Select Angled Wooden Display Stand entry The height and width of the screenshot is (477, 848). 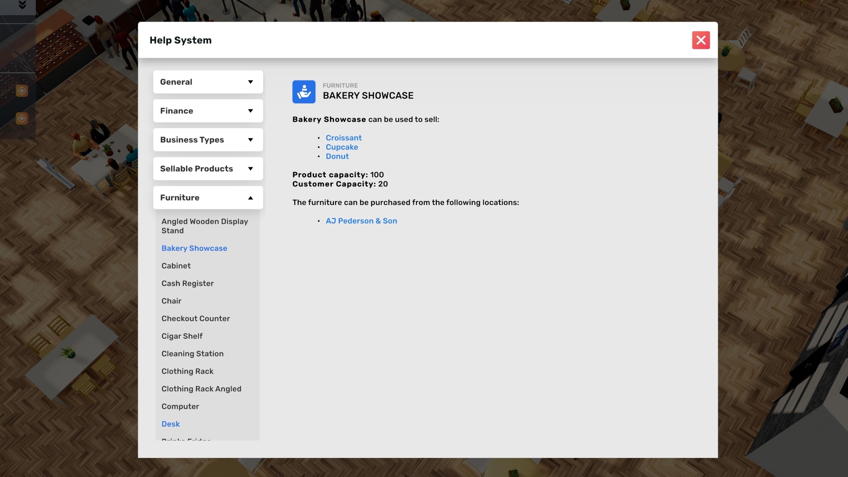(x=204, y=226)
